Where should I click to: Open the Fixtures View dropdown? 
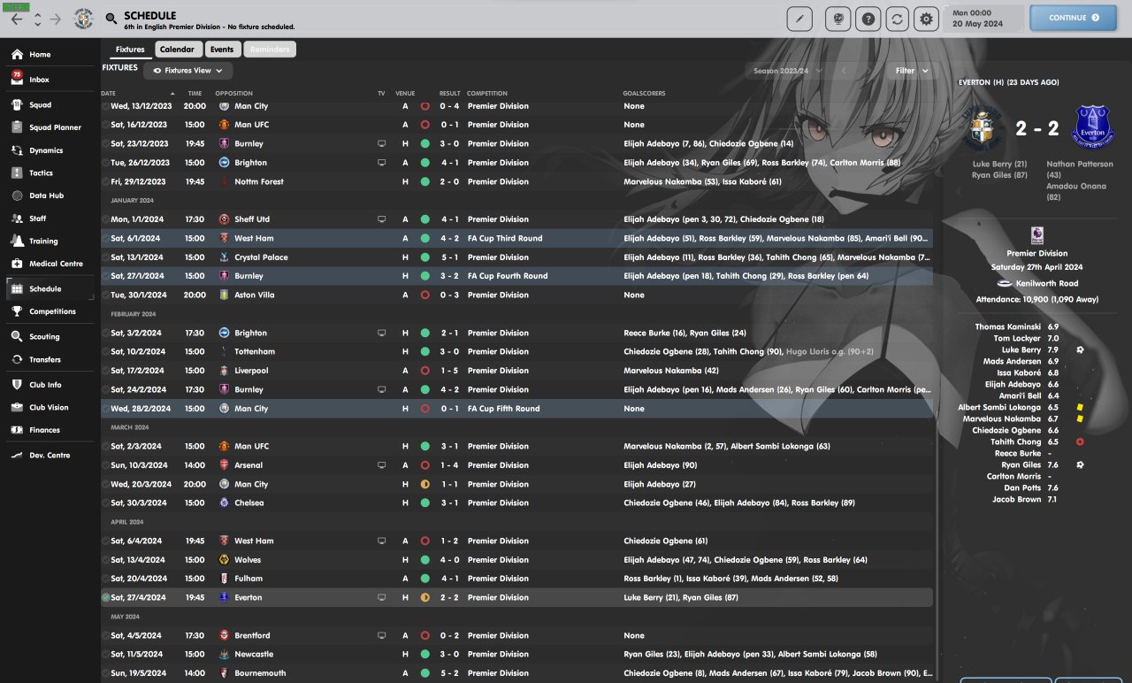(188, 70)
